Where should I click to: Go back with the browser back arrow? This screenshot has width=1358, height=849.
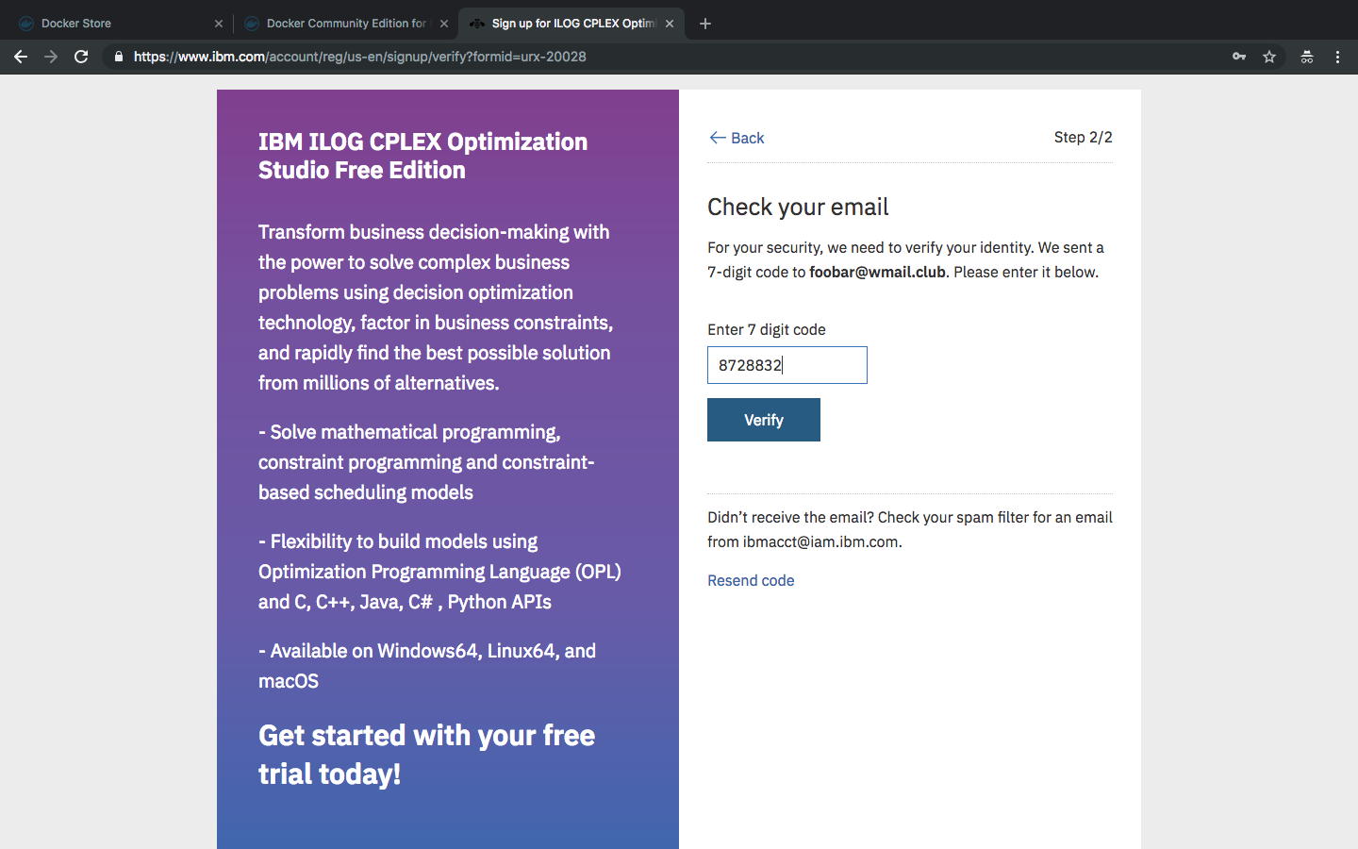click(x=21, y=57)
